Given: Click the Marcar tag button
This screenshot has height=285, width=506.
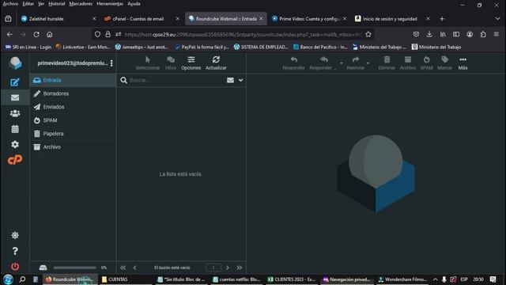Looking at the screenshot, I should [444, 63].
